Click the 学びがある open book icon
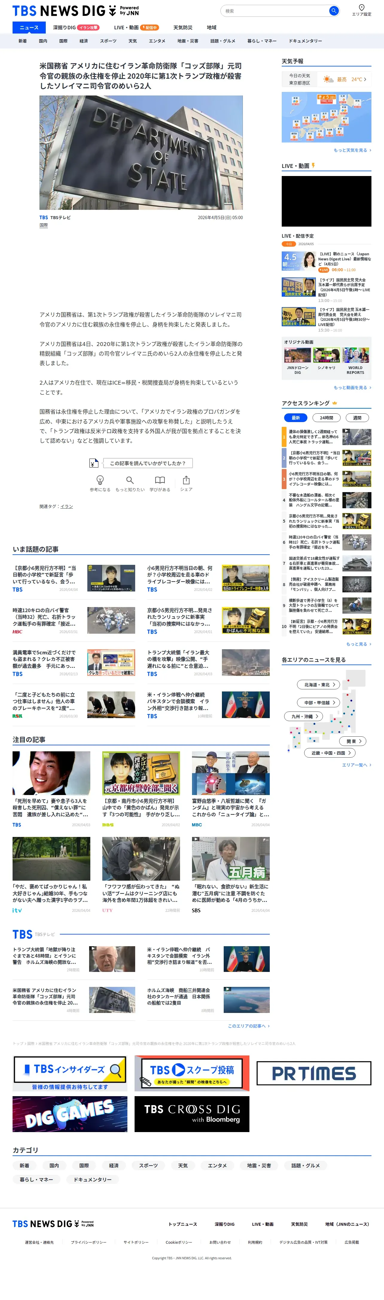The image size is (384, 1300). tap(160, 480)
